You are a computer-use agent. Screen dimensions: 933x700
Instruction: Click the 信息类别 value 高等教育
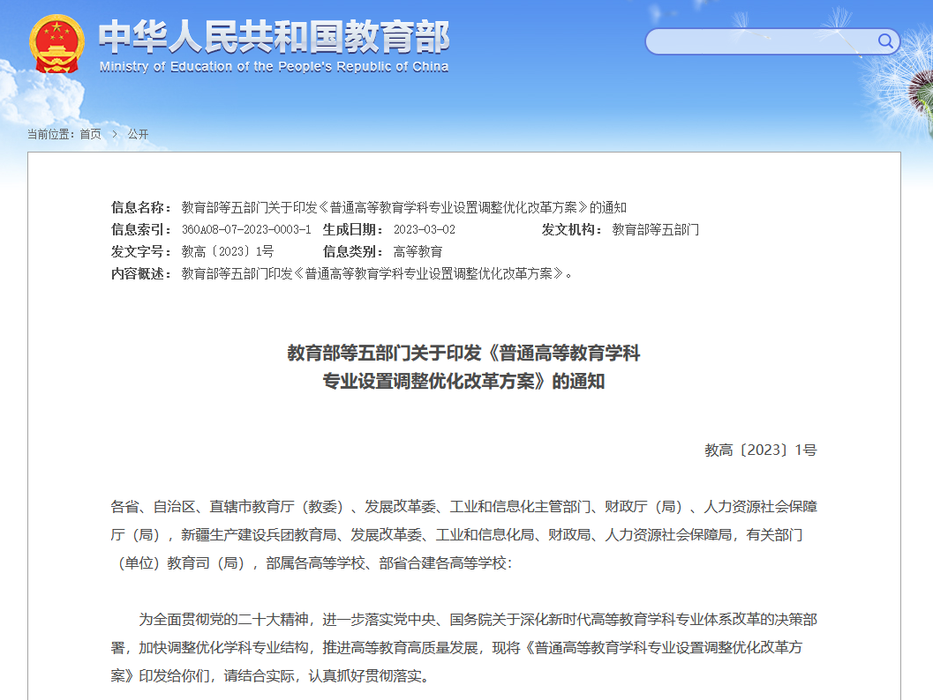coord(418,251)
